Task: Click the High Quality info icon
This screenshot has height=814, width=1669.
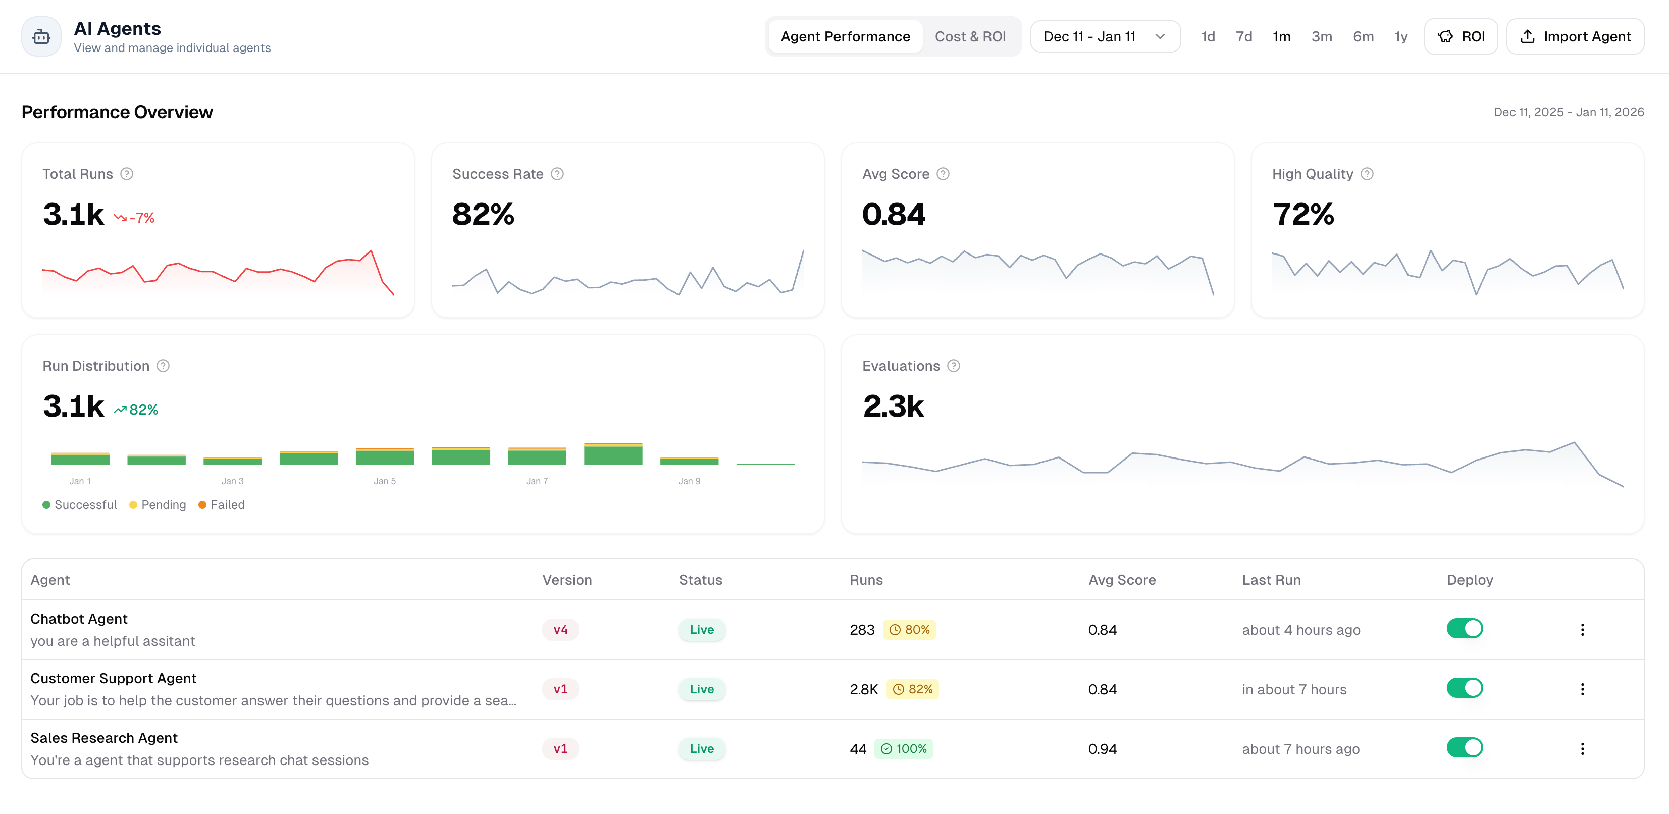Action: click(x=1367, y=174)
